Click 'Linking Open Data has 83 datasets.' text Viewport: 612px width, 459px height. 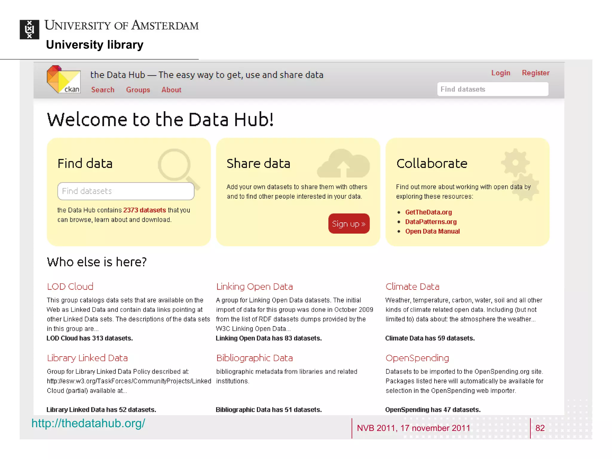[x=269, y=338]
